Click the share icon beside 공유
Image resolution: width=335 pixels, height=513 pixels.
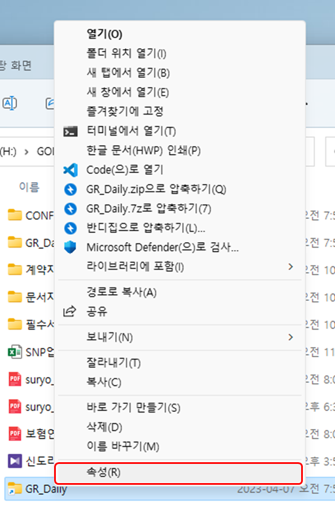(69, 311)
